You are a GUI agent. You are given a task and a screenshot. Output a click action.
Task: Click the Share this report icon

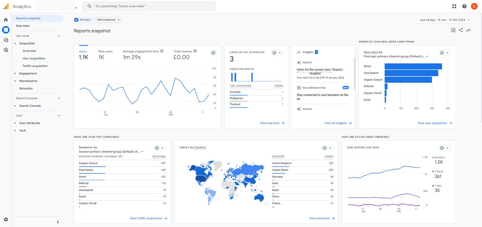461,30
